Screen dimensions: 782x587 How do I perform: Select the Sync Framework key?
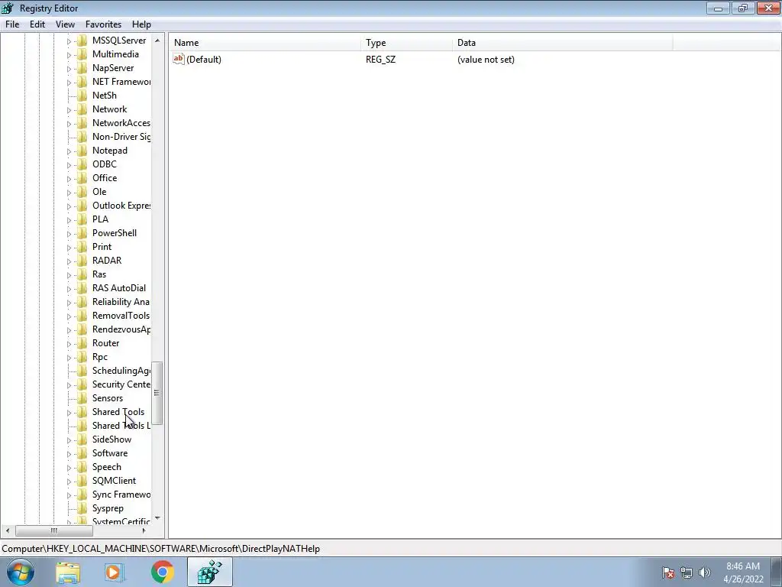pyautogui.click(x=121, y=495)
